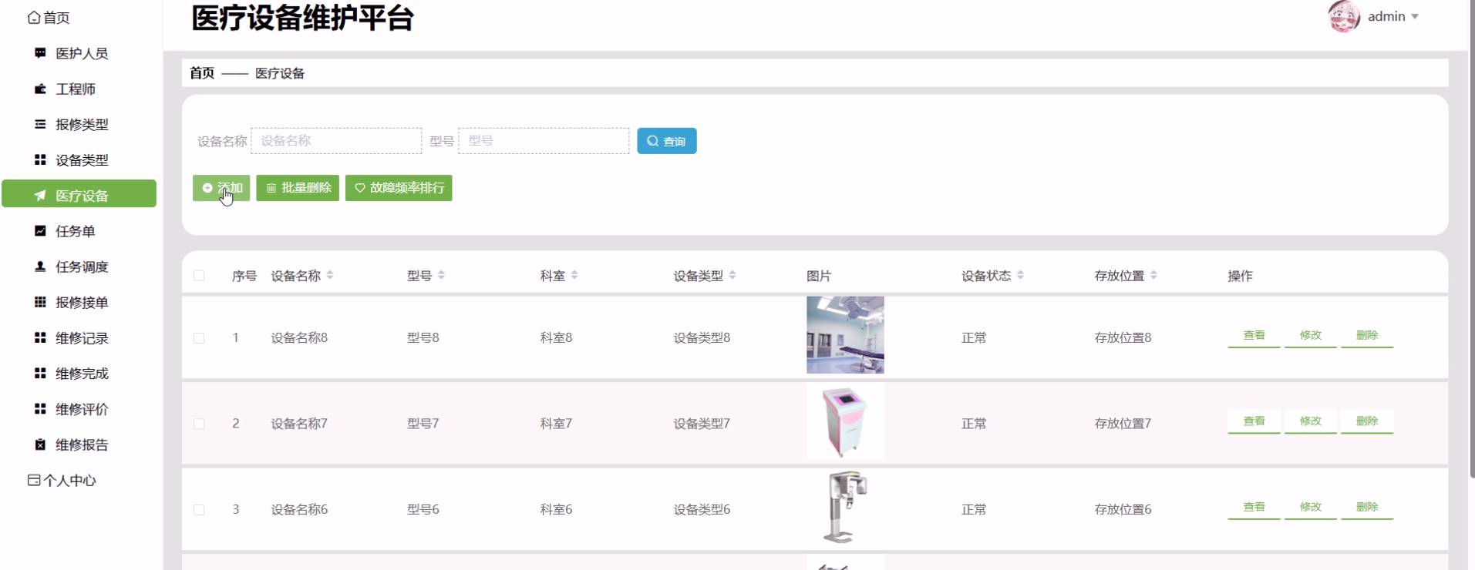The image size is (1475, 570).
Task: Open the 维修记录 menu item
Action: [x=79, y=337]
